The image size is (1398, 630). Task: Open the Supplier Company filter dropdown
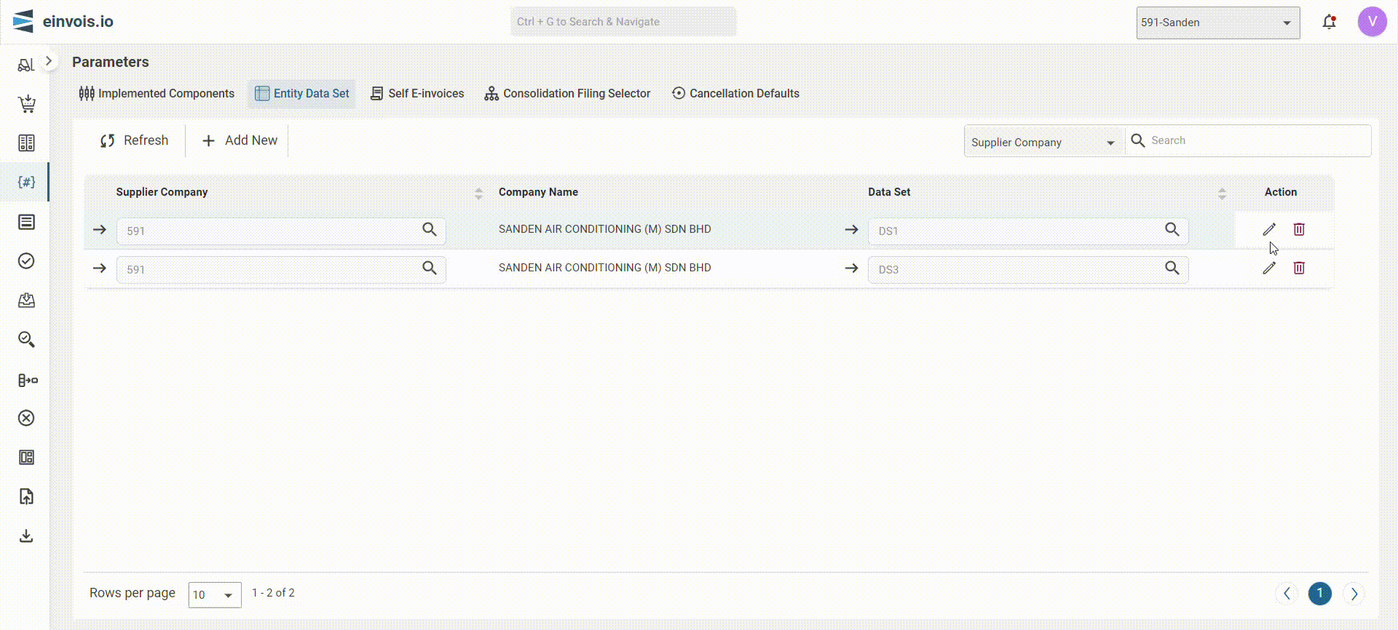(x=1044, y=142)
